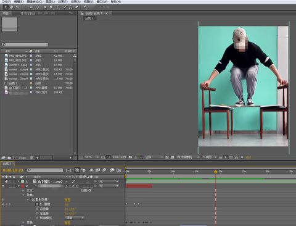
Task: Expand the 变换 property group
Action: click(x=23, y=222)
